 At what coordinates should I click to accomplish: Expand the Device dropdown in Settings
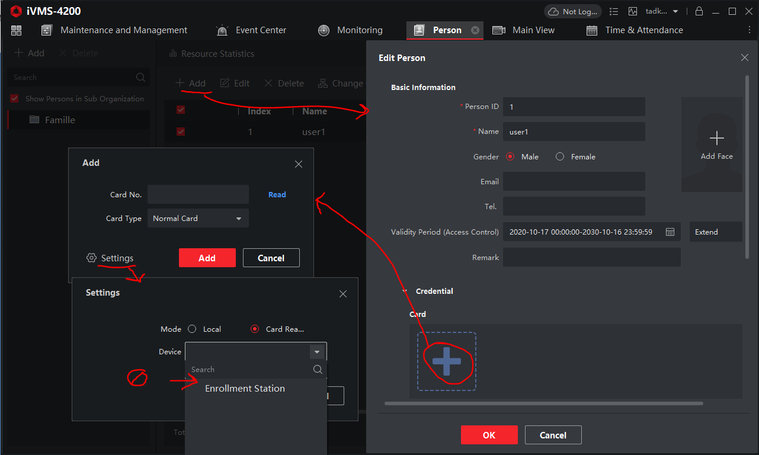317,351
